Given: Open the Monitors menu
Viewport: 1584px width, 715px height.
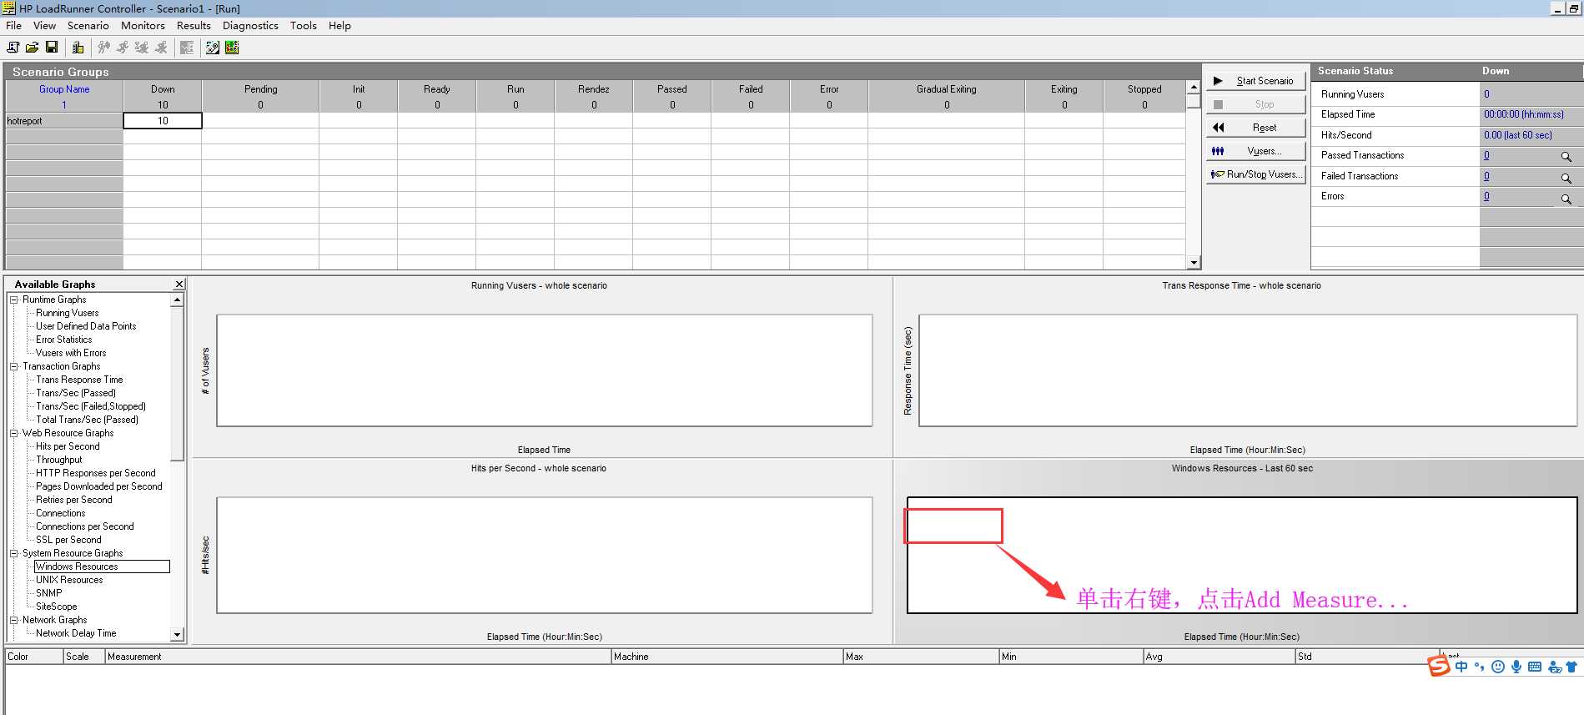Looking at the screenshot, I should click(143, 26).
